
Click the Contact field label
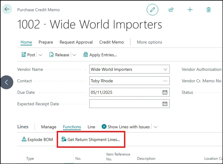click(x=25, y=81)
